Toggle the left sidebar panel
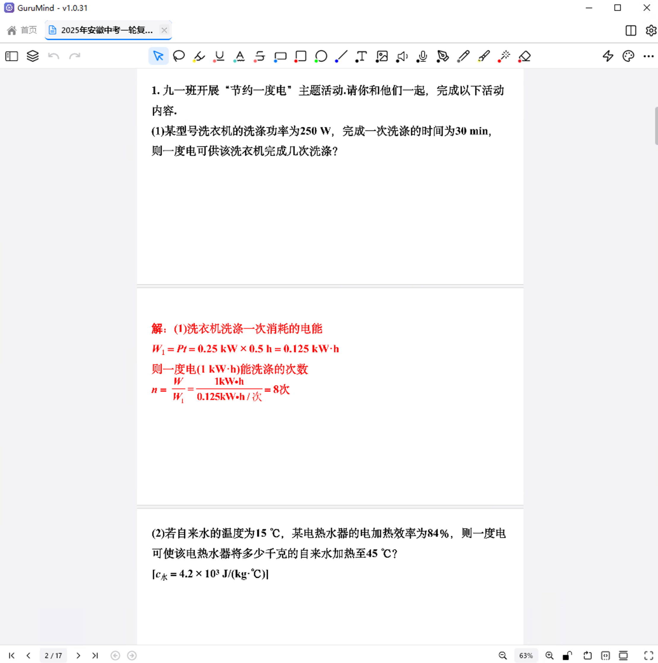The image size is (658, 663). 12,56
